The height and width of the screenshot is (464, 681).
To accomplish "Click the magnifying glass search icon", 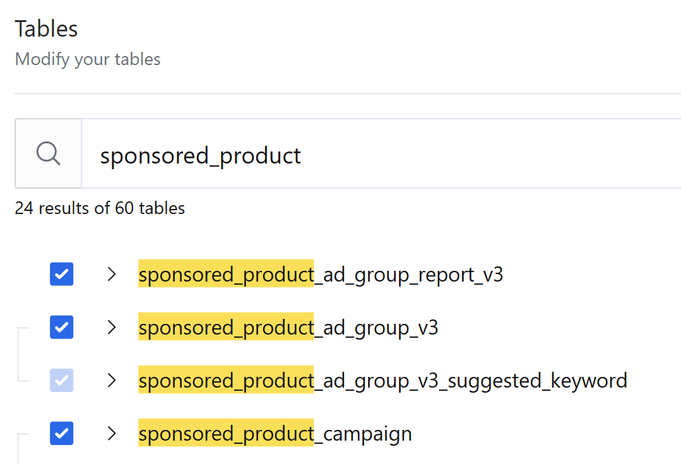I will pos(48,153).
